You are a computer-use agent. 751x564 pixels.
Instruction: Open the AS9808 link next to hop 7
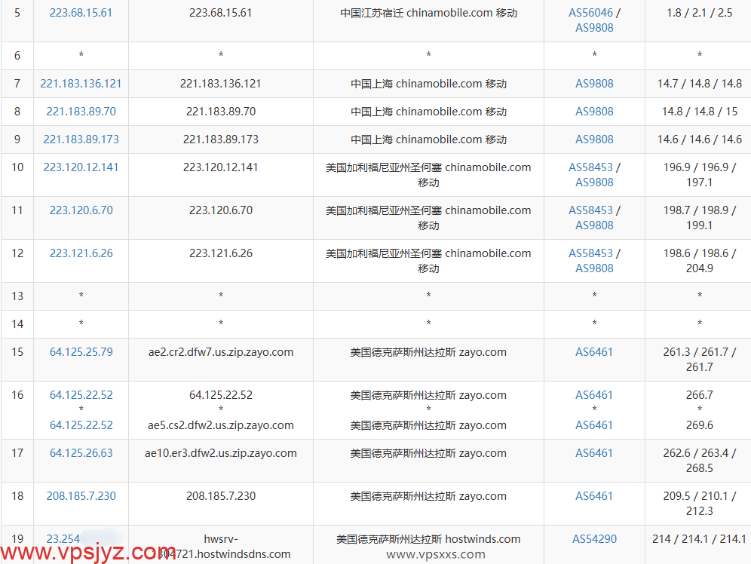pyautogui.click(x=594, y=83)
